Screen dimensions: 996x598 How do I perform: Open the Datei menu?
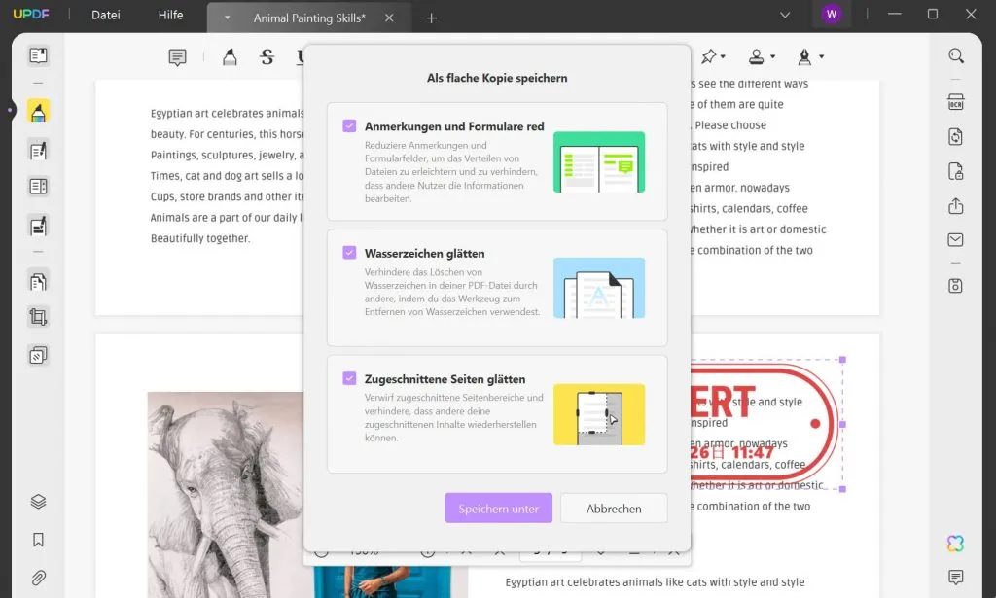pyautogui.click(x=105, y=15)
